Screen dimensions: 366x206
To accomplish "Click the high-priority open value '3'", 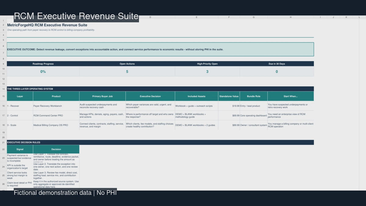I will [207, 71].
